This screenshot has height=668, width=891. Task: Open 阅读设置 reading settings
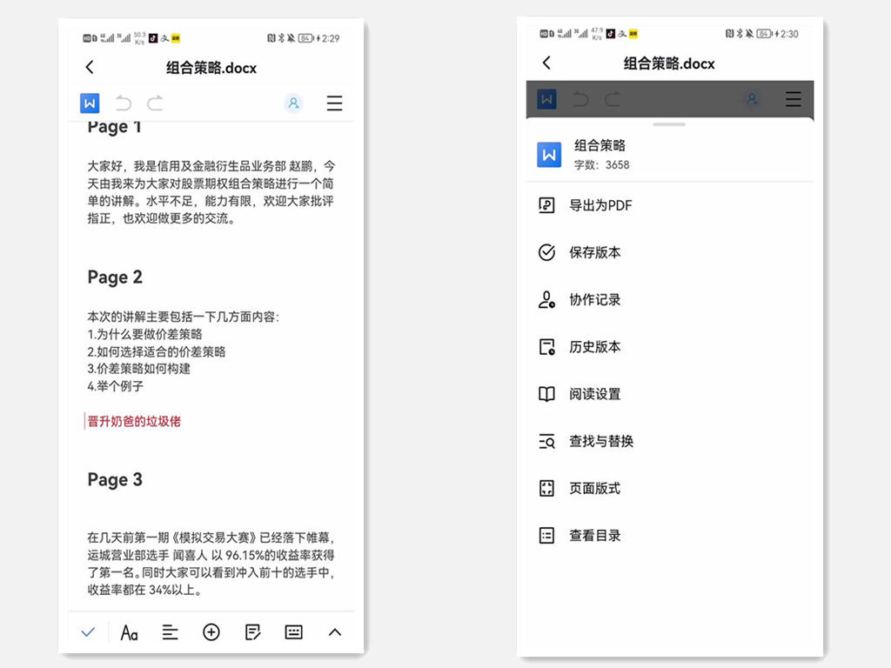(592, 394)
